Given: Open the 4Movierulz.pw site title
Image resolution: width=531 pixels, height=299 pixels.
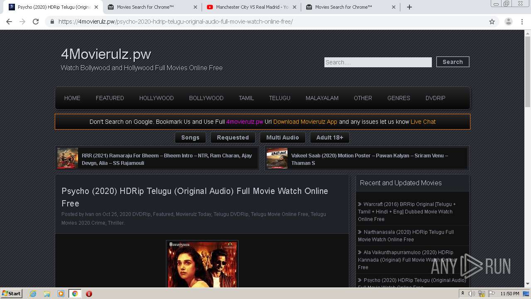Looking at the screenshot, I should [x=106, y=54].
